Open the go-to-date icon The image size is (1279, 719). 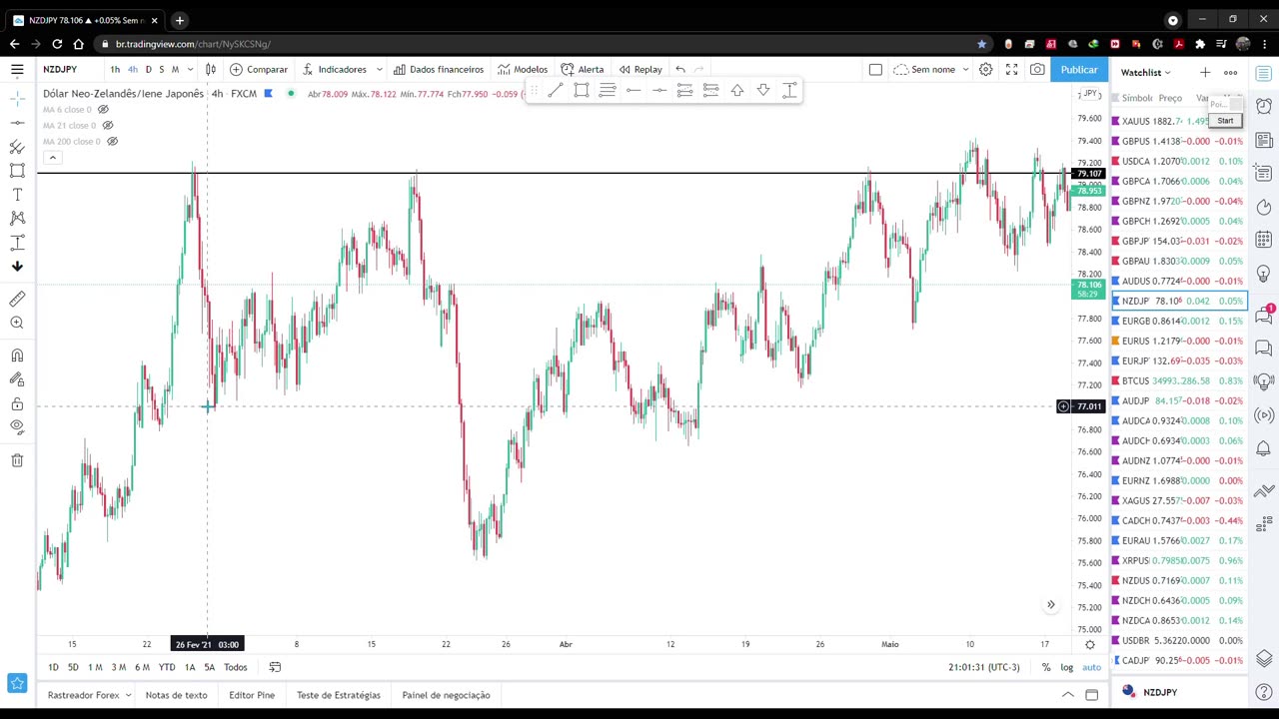click(275, 667)
